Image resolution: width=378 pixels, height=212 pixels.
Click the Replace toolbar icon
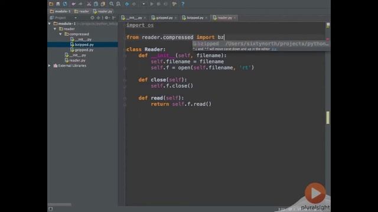click(x=118, y=4)
